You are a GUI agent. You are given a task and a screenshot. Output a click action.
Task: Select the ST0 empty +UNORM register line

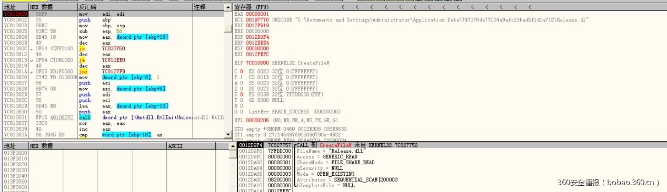pos(290,129)
